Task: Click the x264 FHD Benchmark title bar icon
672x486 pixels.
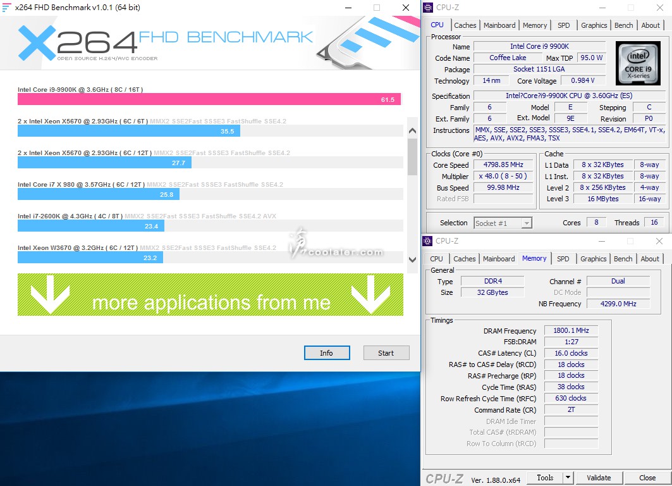Action: 7,8
